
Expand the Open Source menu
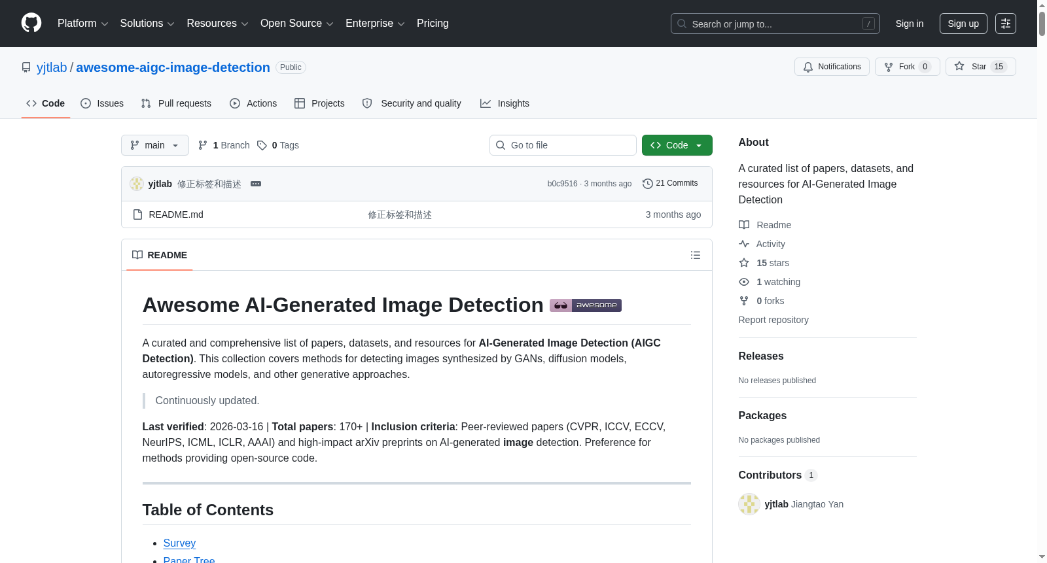297,24
